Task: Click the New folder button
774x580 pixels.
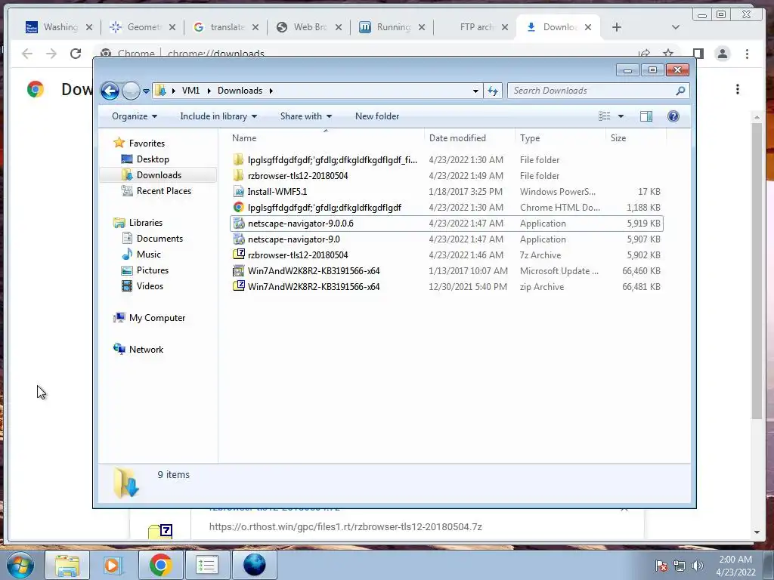Action: (377, 116)
